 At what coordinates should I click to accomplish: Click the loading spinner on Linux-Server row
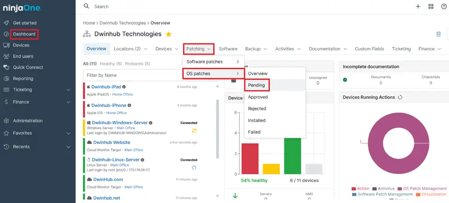pyautogui.click(x=194, y=168)
